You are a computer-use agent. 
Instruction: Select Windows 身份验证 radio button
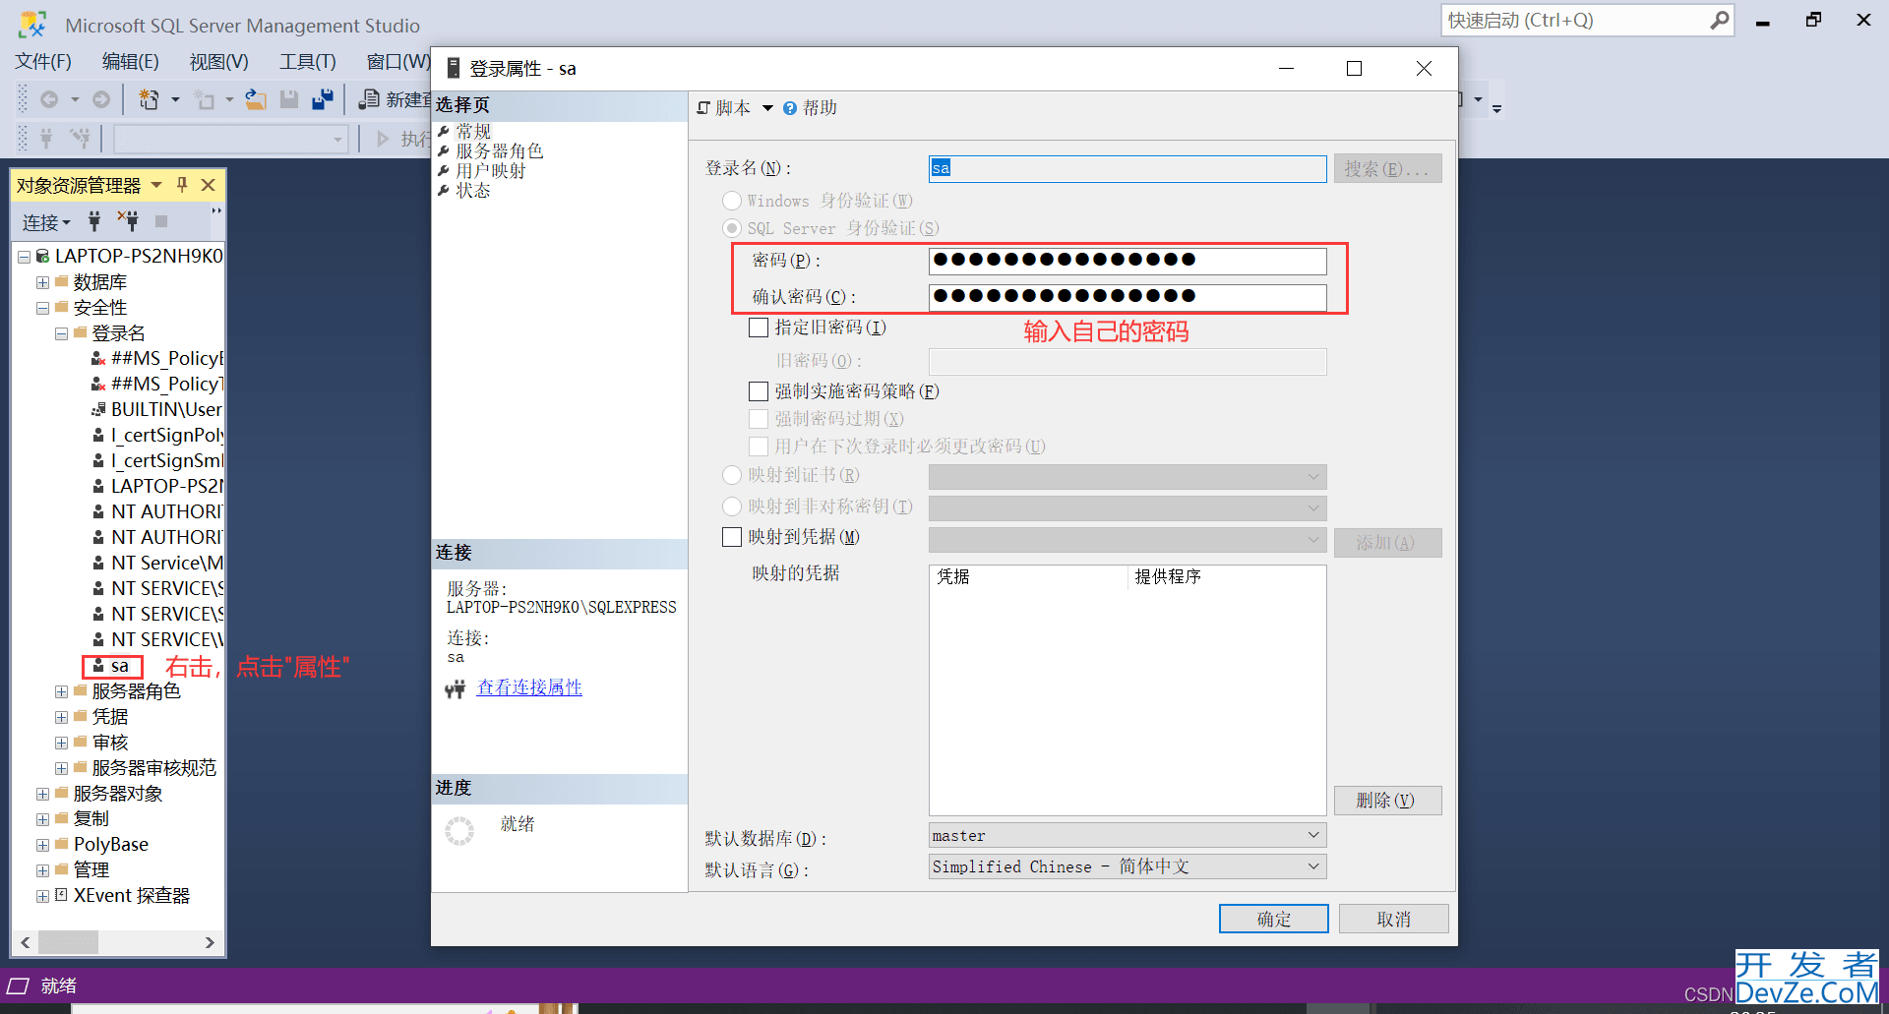[x=732, y=201]
